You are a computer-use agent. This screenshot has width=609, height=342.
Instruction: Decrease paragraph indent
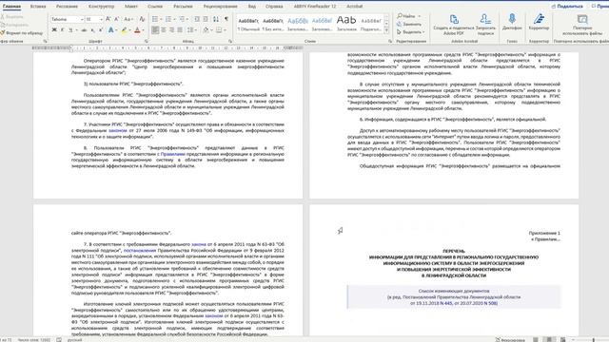click(x=197, y=19)
